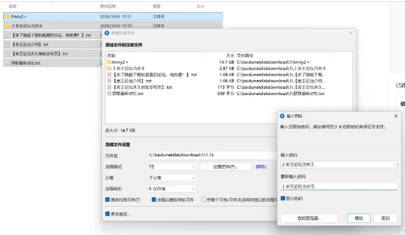Click the tmny2 + folder icon in Explorer

click(x=7, y=16)
